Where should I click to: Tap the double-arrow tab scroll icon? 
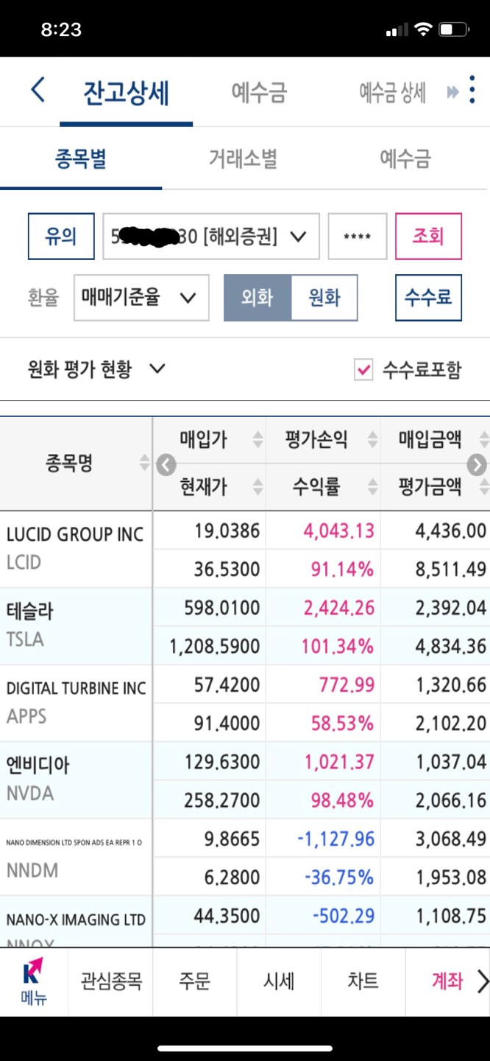pyautogui.click(x=452, y=93)
